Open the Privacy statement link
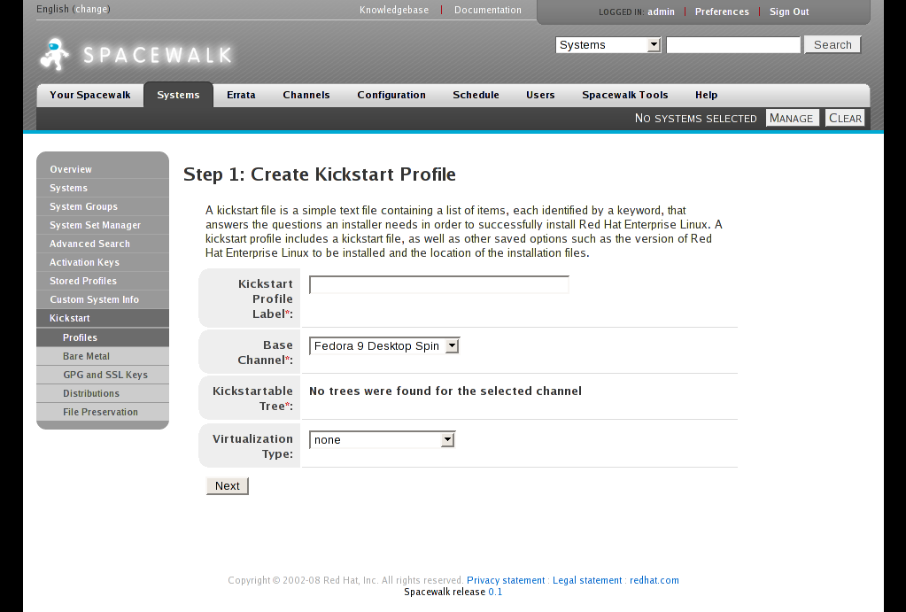This screenshot has height=612, width=906. click(x=506, y=580)
